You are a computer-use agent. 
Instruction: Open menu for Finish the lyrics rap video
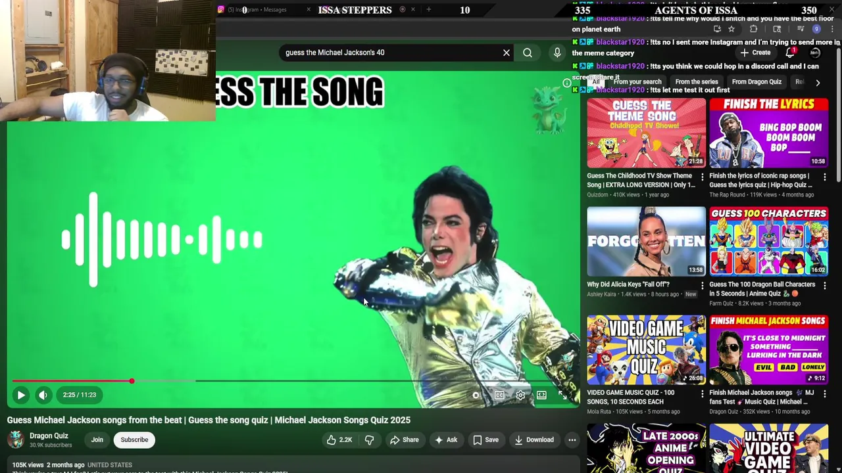[x=824, y=177]
